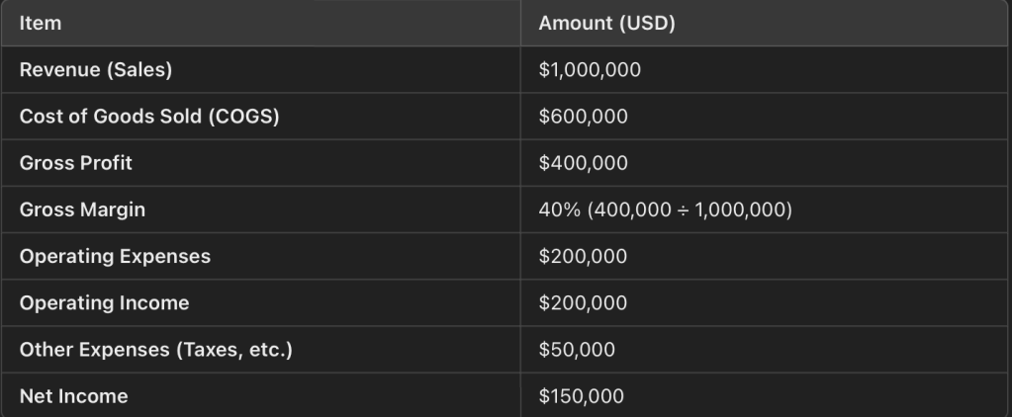1012x417 pixels.
Task: Select the "Operating Income" row label
Action: pos(104,303)
